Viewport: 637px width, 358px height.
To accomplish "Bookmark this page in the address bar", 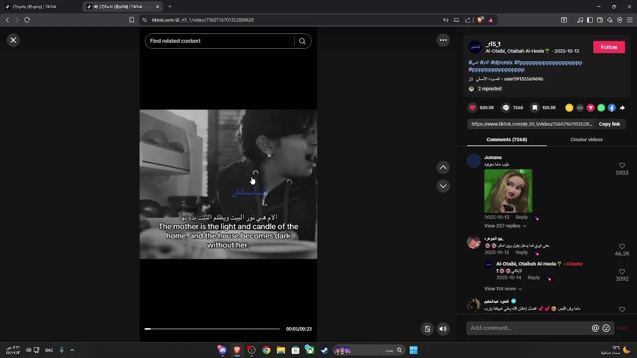I will point(131,20).
